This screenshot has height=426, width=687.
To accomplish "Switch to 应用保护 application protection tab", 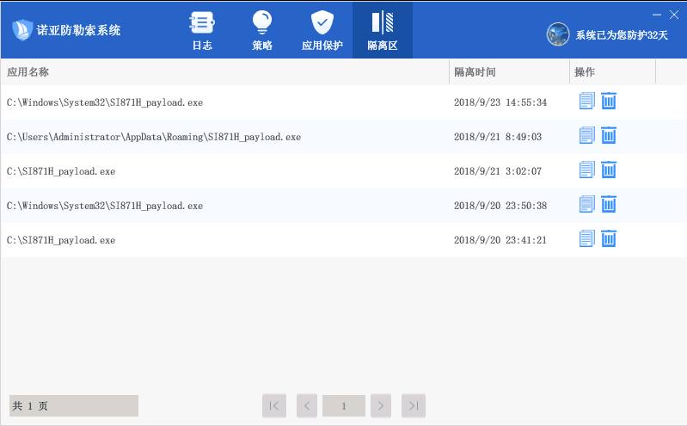I will pos(322,30).
